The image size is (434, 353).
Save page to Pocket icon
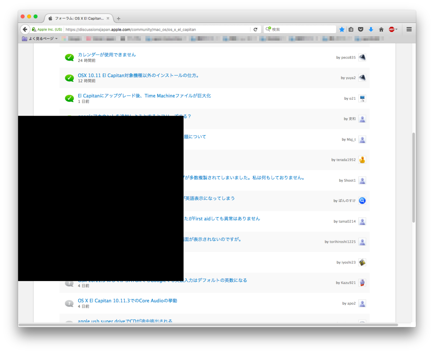pos(361,29)
